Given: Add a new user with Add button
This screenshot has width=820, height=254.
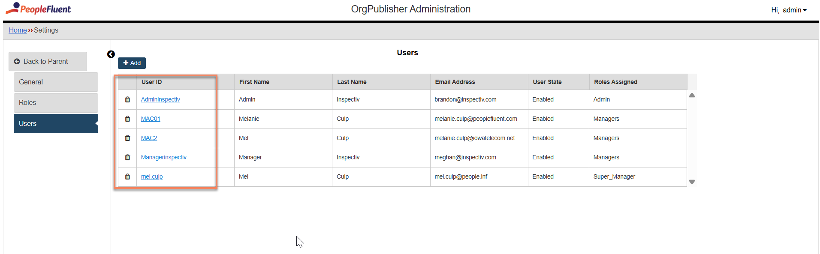Looking at the screenshot, I should 132,63.
